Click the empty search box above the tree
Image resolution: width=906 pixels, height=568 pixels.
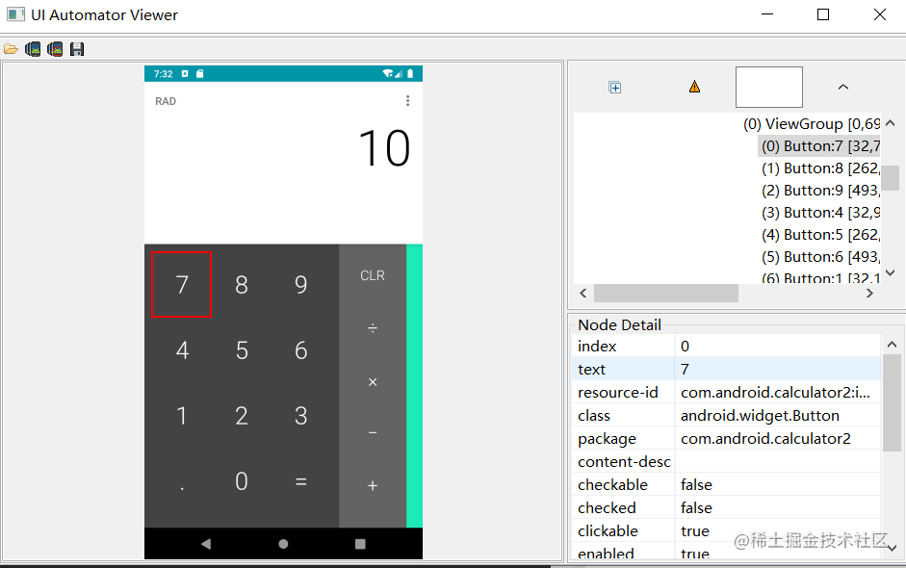[x=769, y=87]
